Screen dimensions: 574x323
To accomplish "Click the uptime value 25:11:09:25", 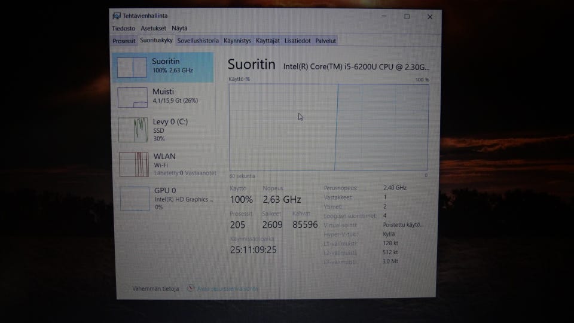I will pyautogui.click(x=254, y=250).
